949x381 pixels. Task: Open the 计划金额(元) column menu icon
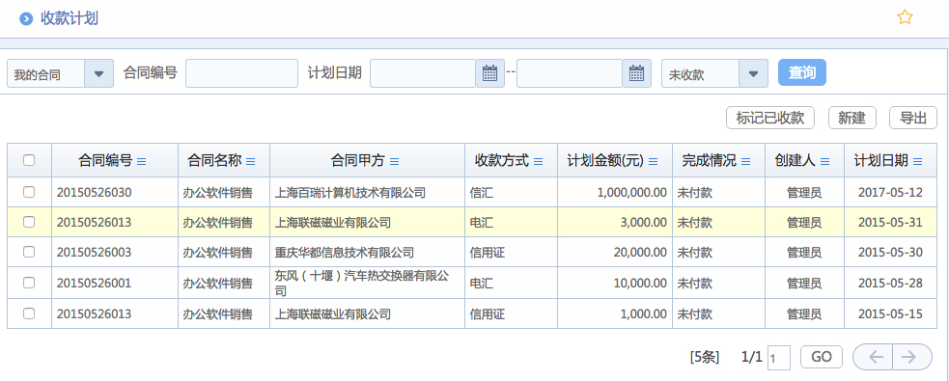(x=653, y=161)
